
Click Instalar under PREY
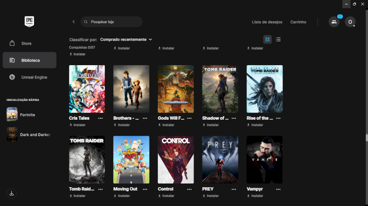point(213,196)
